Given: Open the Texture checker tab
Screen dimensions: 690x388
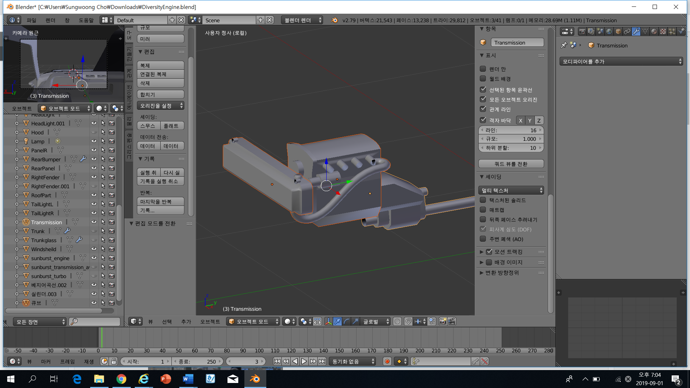Looking at the screenshot, I should 663,31.
